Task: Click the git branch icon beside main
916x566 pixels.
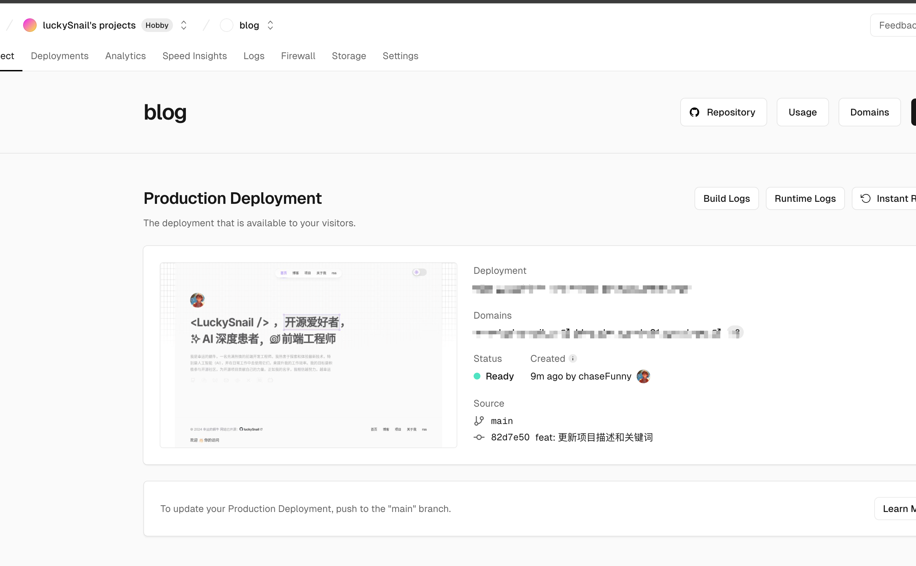Action: pos(479,421)
